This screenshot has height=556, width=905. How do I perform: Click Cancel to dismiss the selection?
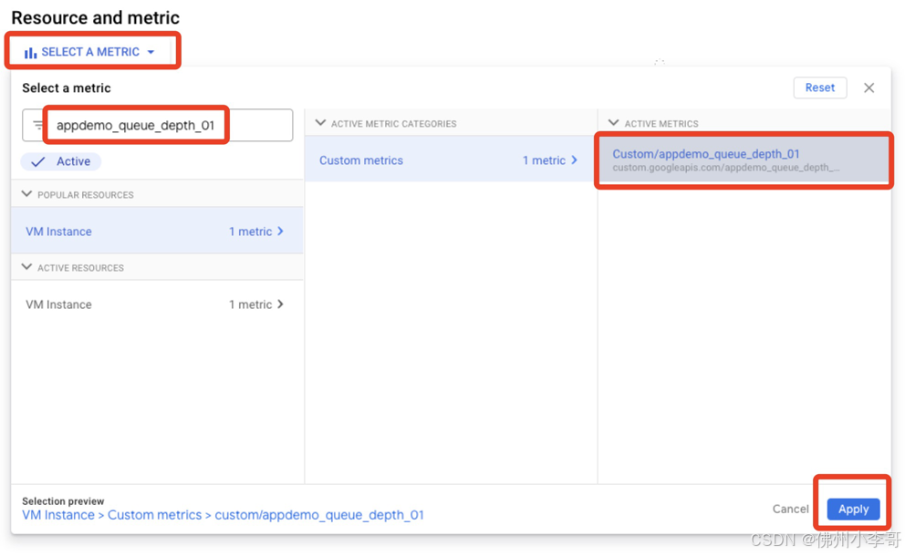click(x=790, y=509)
